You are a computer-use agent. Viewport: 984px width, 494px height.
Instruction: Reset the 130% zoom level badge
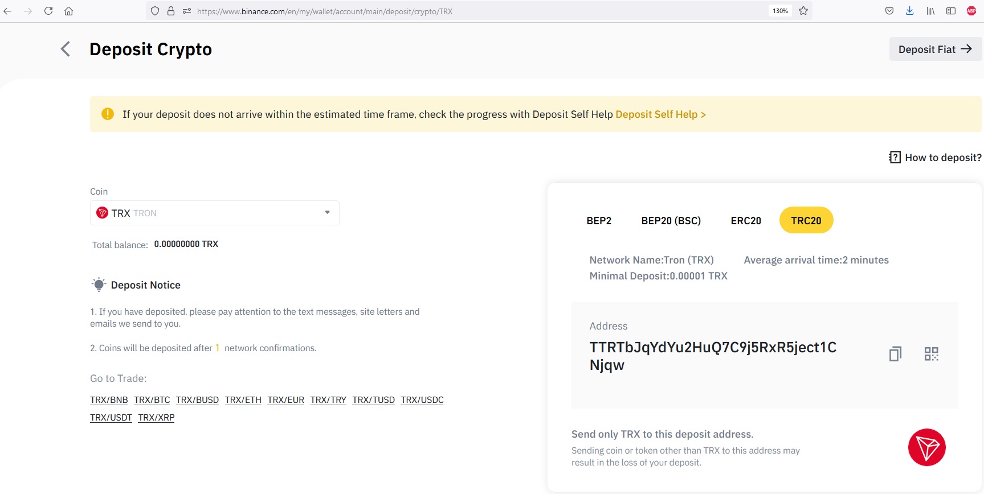pos(780,11)
